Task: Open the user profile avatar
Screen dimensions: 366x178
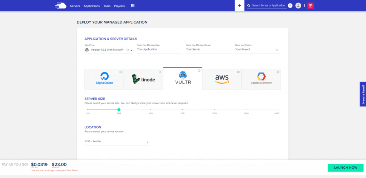Action: [x=298, y=6]
